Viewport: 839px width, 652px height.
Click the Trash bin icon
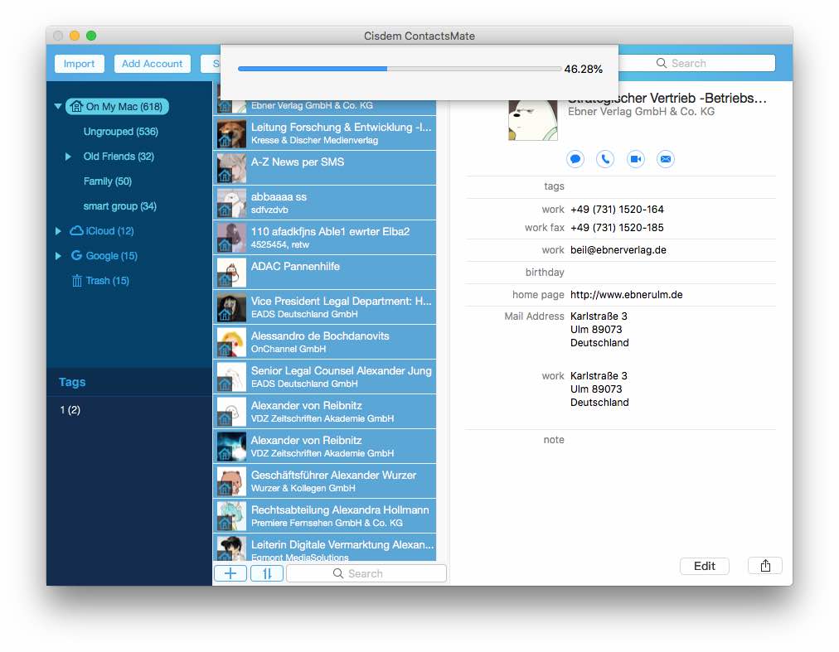(77, 280)
